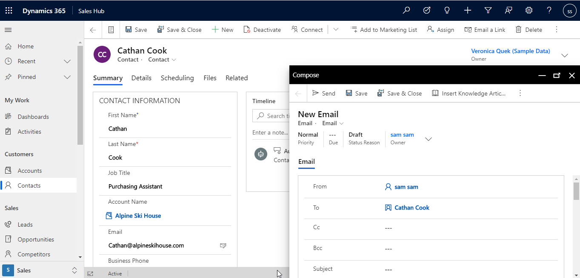Click the Job Title field
Screen dimensions: 580x278
165,186
